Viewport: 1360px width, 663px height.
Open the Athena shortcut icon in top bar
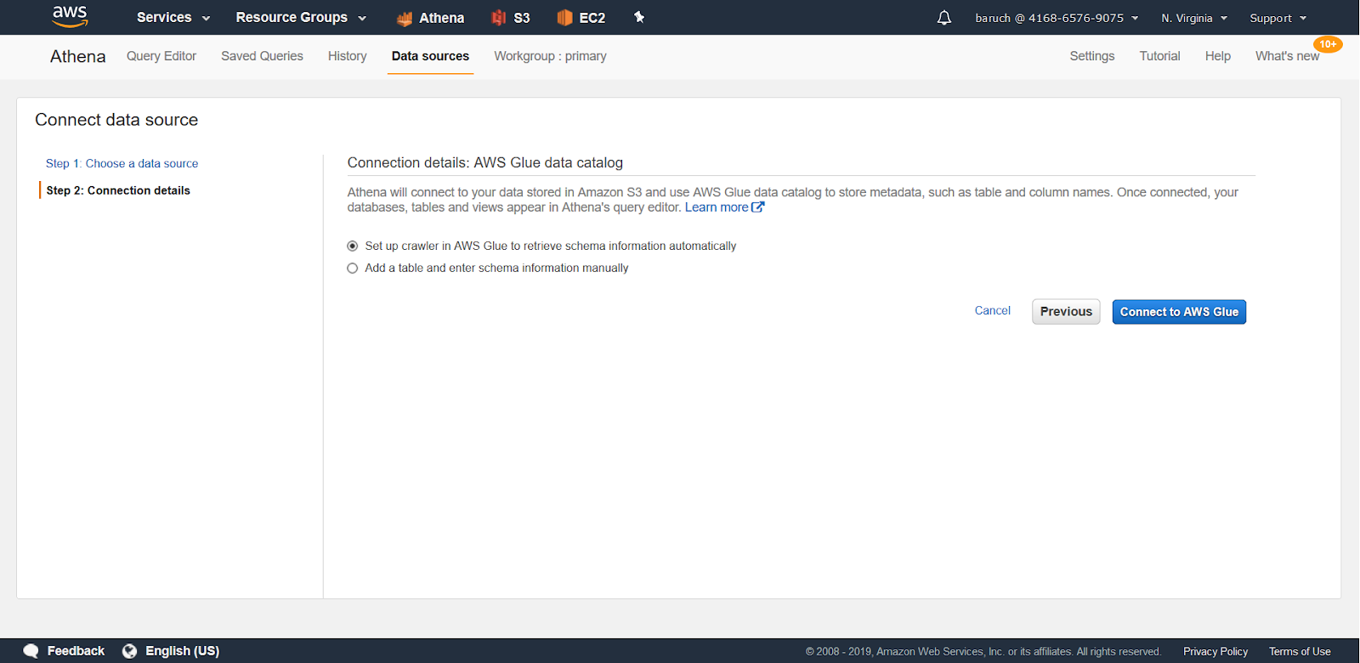(x=405, y=18)
